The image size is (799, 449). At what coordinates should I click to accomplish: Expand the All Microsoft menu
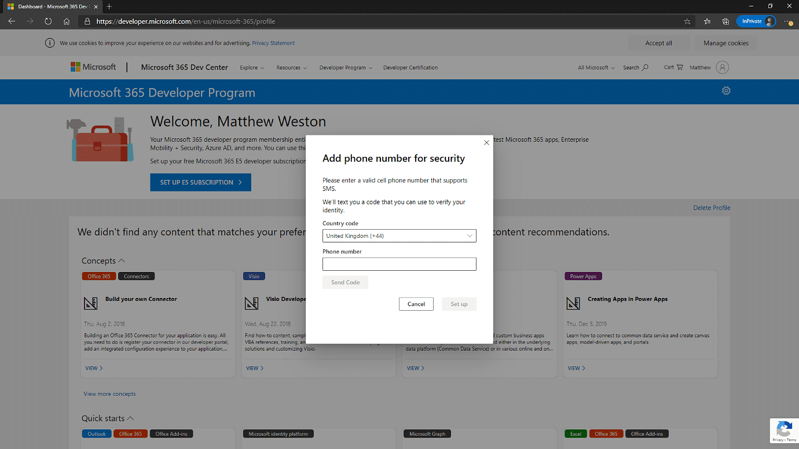596,68
